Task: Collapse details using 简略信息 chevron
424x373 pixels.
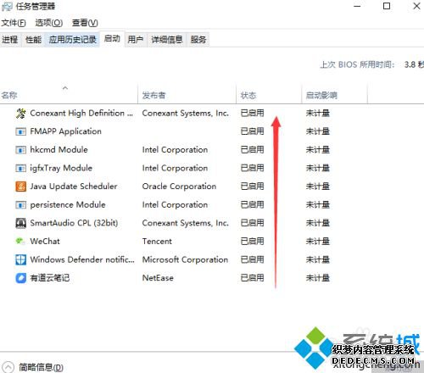Action: pos(8,367)
